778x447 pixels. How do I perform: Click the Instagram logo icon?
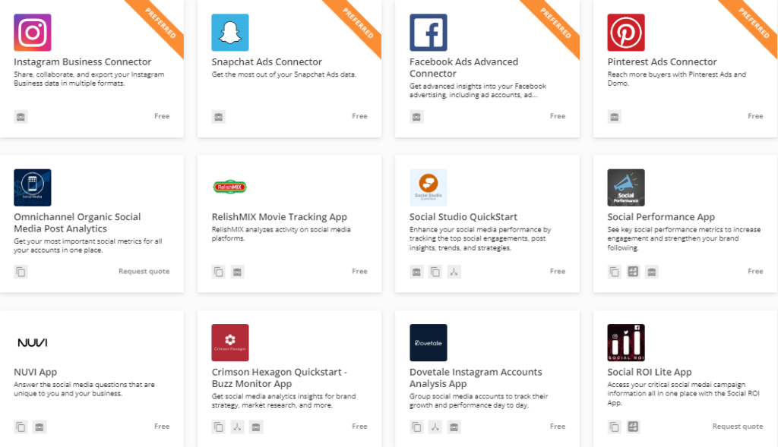pyautogui.click(x=33, y=33)
